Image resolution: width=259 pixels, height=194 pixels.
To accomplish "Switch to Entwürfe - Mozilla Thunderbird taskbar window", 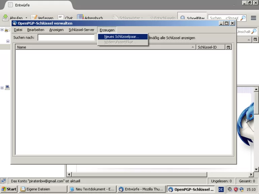I will coord(142,189).
